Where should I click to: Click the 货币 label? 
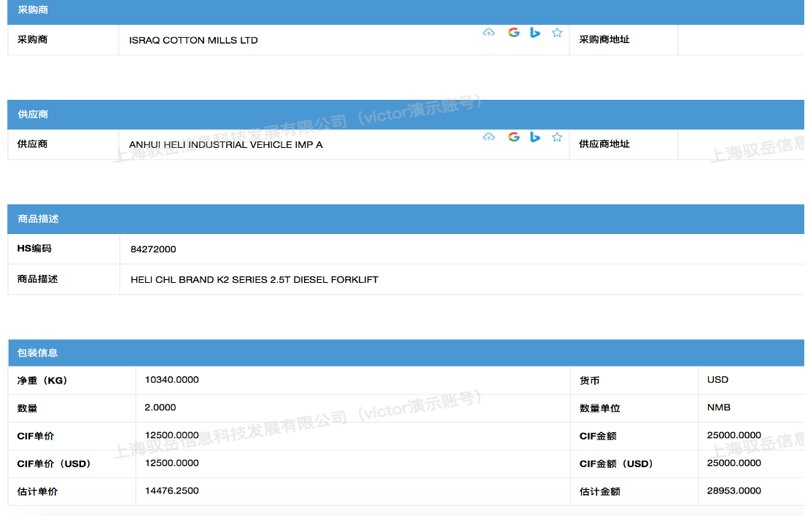coord(589,380)
